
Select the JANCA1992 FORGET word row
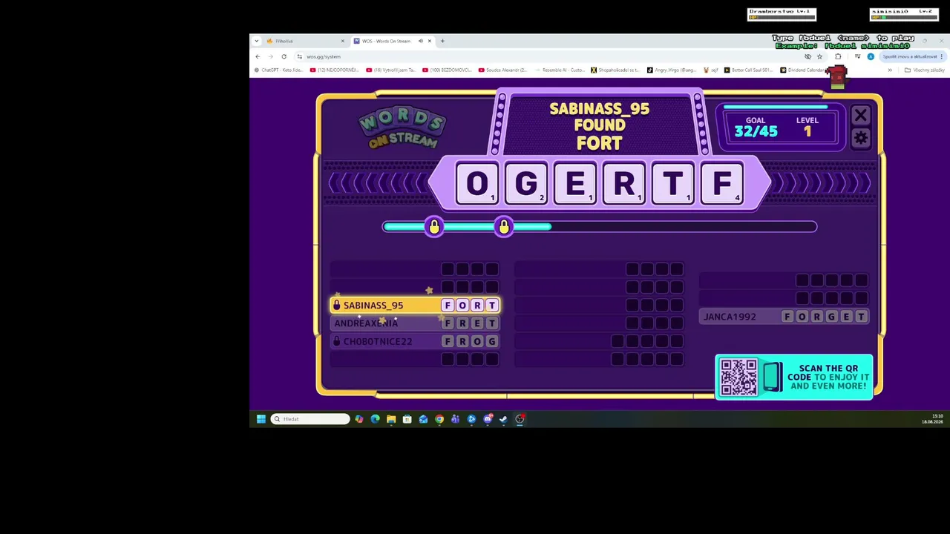[x=784, y=317]
